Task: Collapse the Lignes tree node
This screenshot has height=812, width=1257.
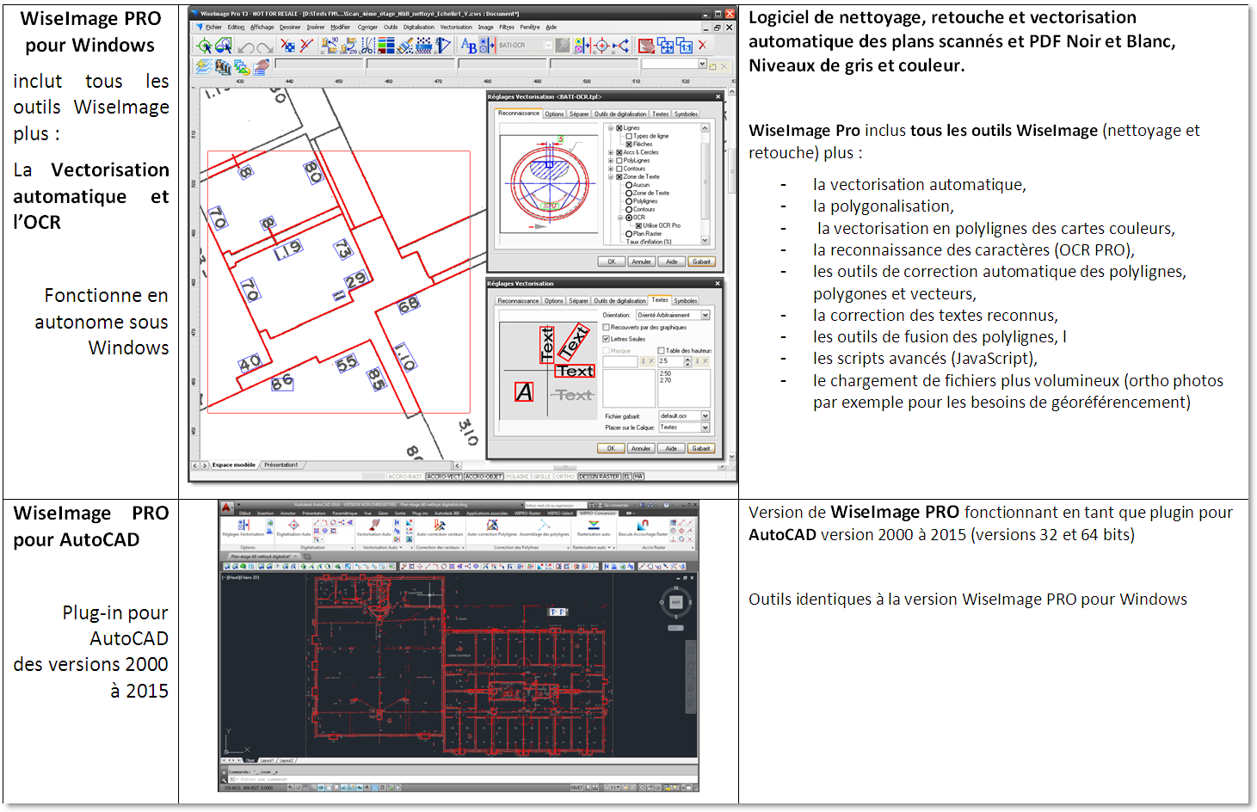Action: click(611, 128)
